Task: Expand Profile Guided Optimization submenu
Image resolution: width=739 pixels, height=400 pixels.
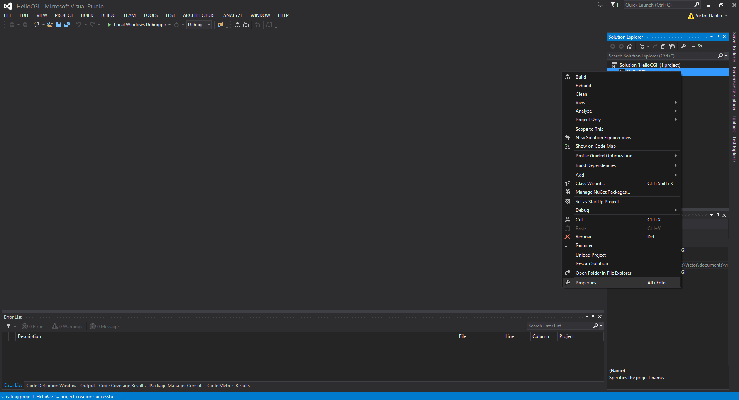Action: 621,156
